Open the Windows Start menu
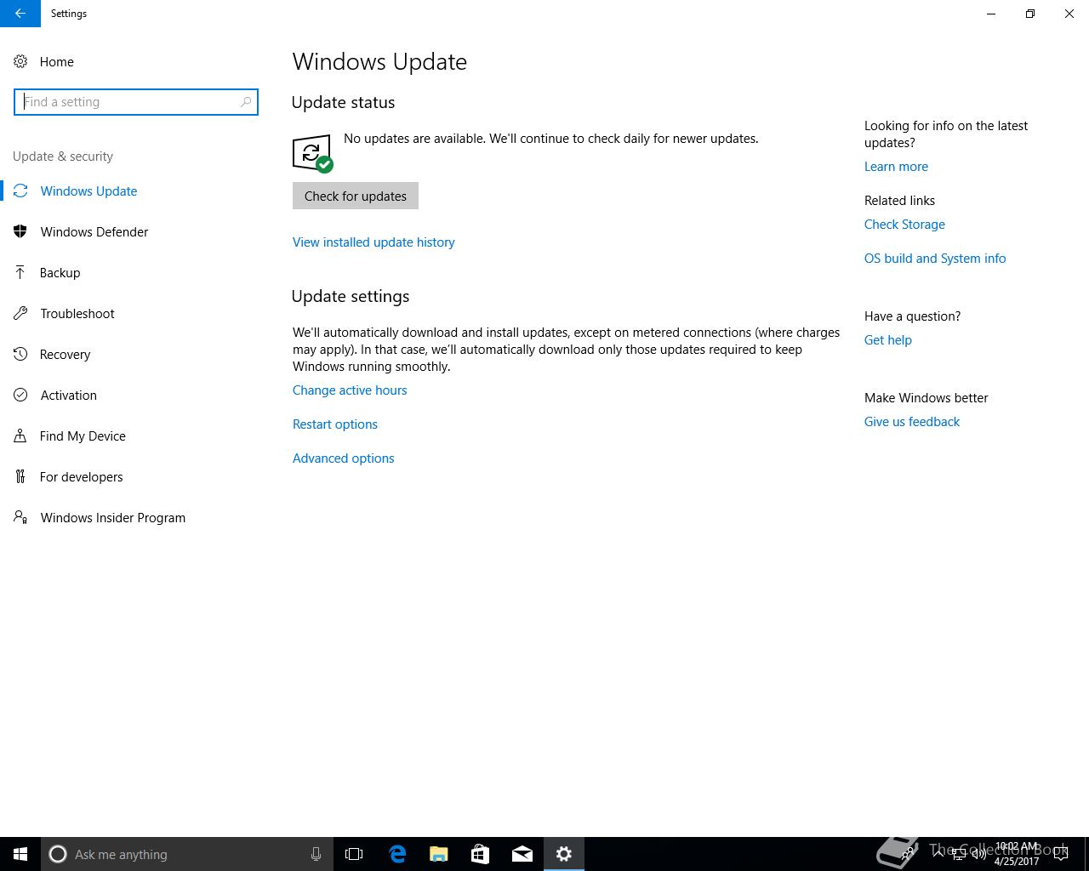1089x871 pixels. click(20, 854)
